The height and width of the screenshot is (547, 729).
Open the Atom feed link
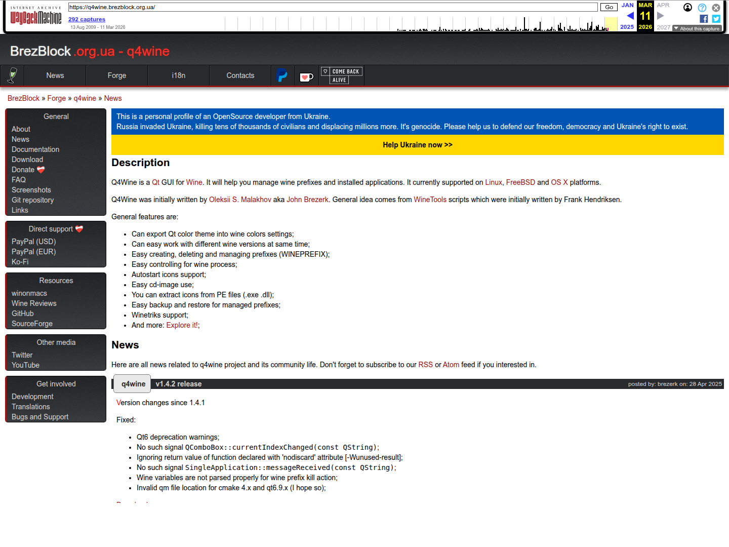pyautogui.click(x=451, y=365)
